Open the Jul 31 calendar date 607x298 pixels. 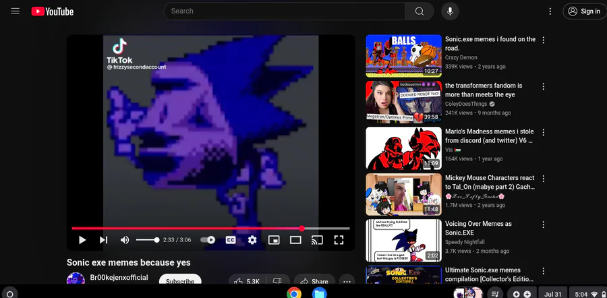[x=553, y=294]
